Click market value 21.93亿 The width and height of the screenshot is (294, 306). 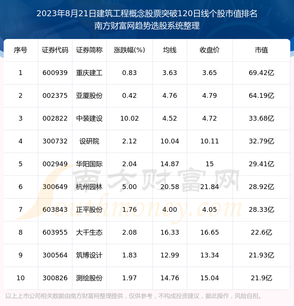pos(261,256)
